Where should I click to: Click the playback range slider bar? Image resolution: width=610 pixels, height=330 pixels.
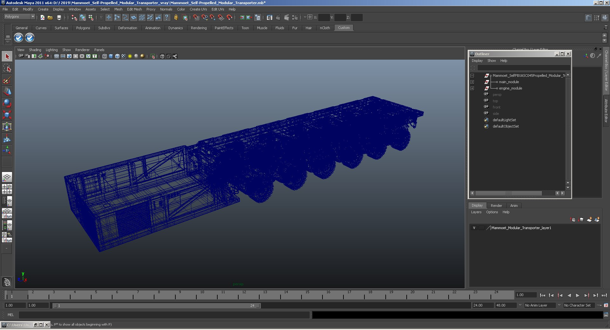[x=157, y=306]
